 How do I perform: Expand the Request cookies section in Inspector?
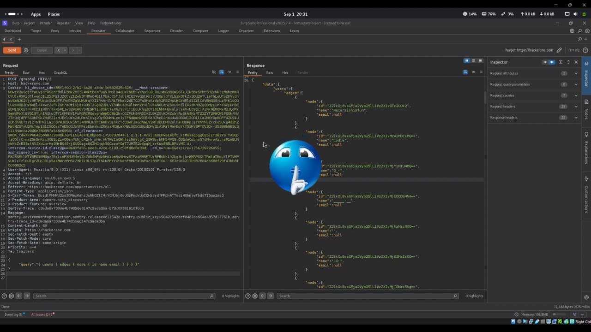click(531, 95)
